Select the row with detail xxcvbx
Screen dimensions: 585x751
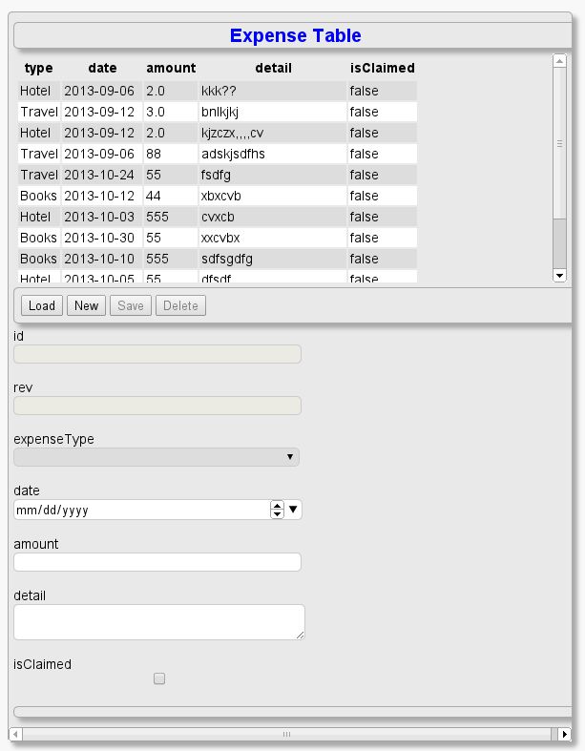pos(218,238)
